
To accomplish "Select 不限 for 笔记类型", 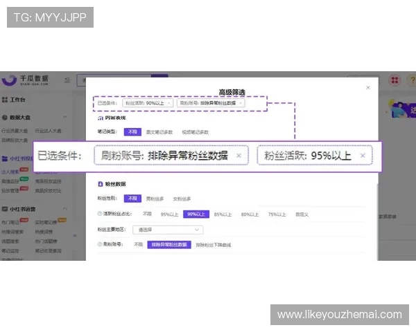I will [x=132, y=132].
